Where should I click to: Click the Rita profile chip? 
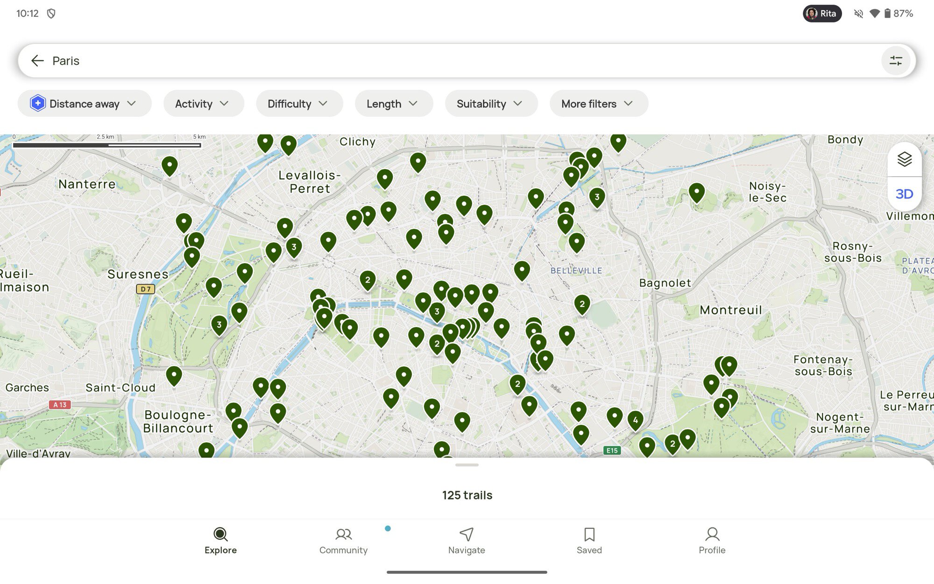tap(822, 14)
